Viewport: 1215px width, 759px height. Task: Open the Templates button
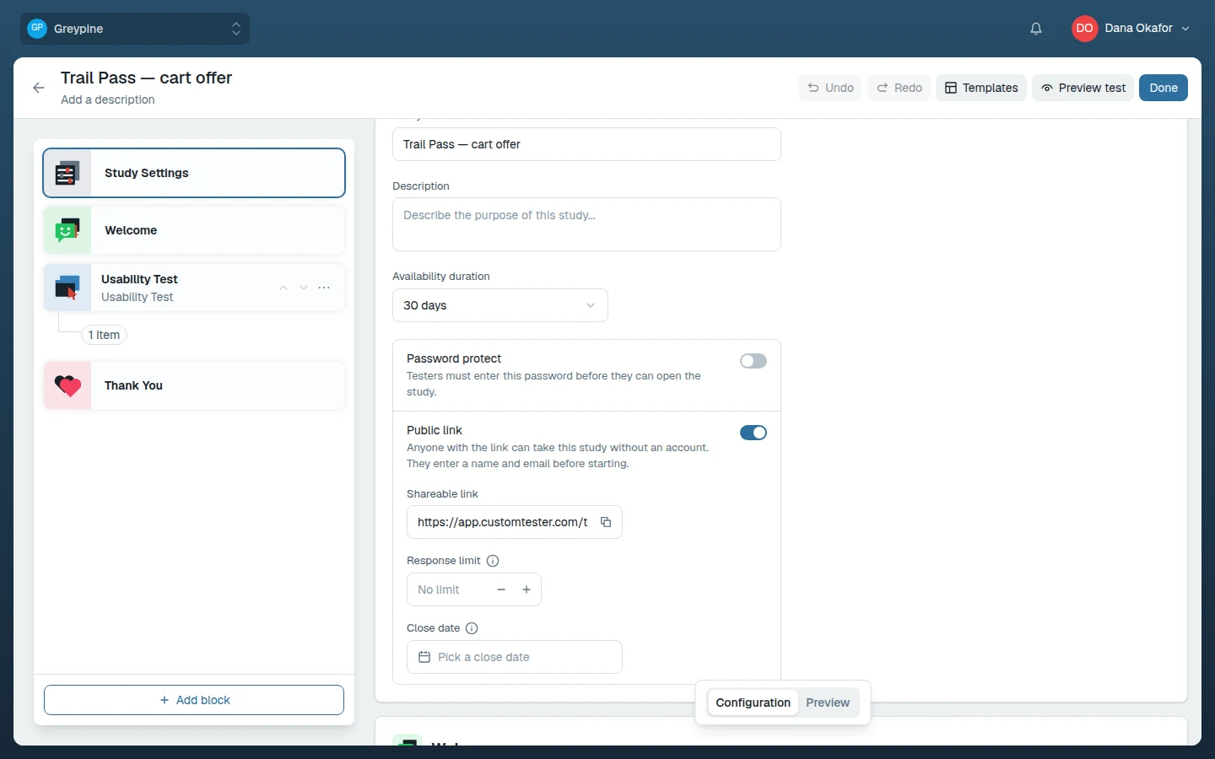click(981, 88)
